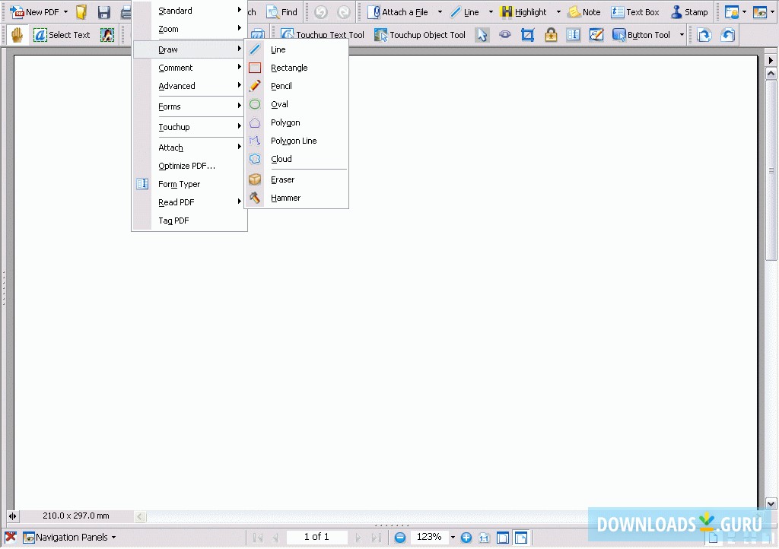Viewport: 779px width, 549px height.
Task: Click the Highlight tool
Action: 523,12
